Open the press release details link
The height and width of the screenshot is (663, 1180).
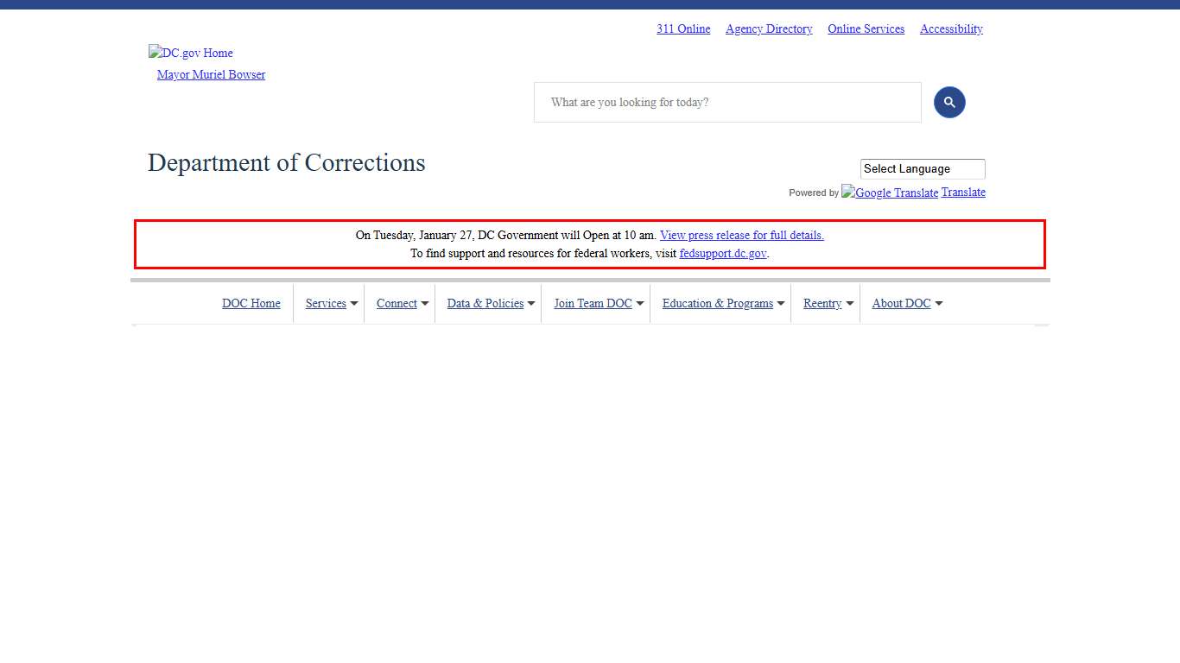click(741, 236)
